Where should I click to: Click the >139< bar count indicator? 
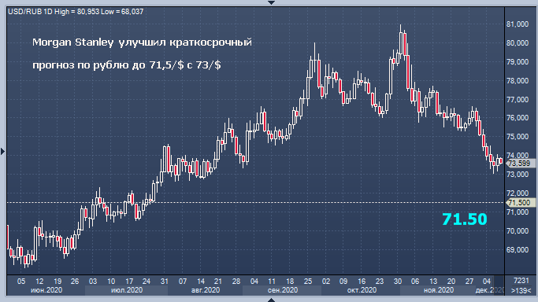point(521,291)
